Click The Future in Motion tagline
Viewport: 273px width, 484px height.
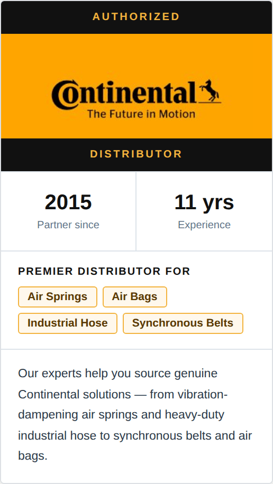coord(141,114)
